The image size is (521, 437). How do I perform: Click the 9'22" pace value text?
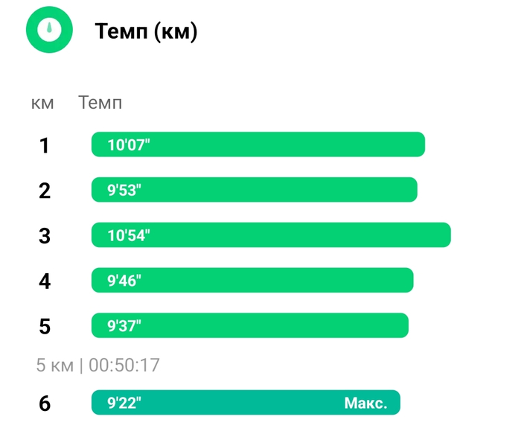tap(124, 403)
